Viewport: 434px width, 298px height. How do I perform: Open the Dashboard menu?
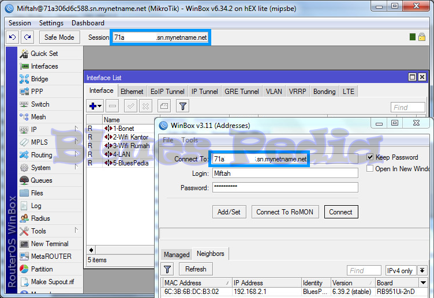88,23
